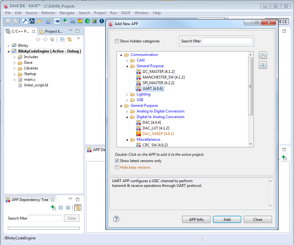This screenshot has height=245, width=294.
Task: Click the Add button
Action: tap(227, 219)
